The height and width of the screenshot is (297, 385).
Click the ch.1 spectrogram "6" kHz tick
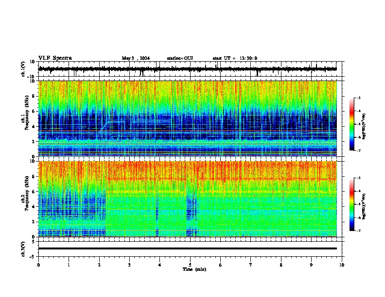(x=34, y=111)
